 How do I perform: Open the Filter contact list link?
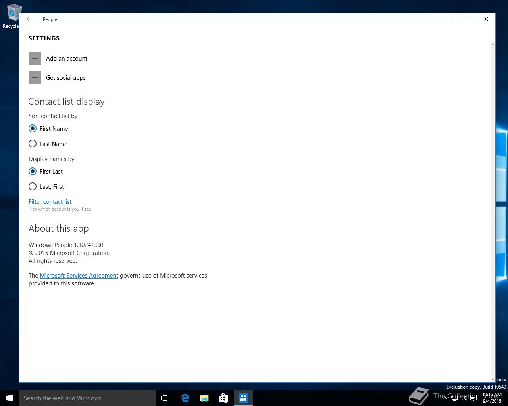(50, 201)
